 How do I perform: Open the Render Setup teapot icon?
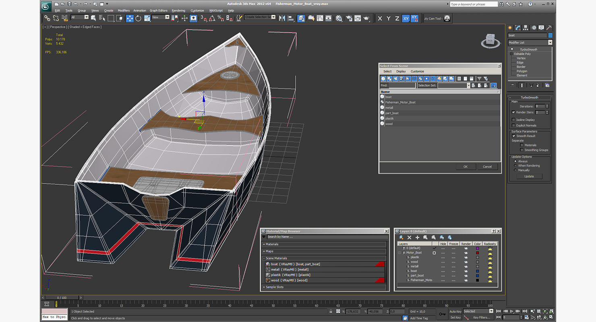pyautogui.click(x=349, y=18)
